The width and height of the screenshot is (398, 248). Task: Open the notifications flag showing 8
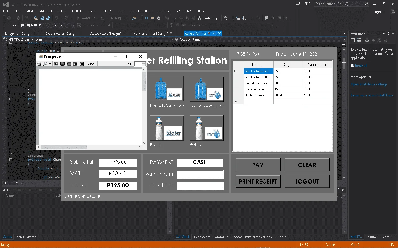(x=308, y=4)
